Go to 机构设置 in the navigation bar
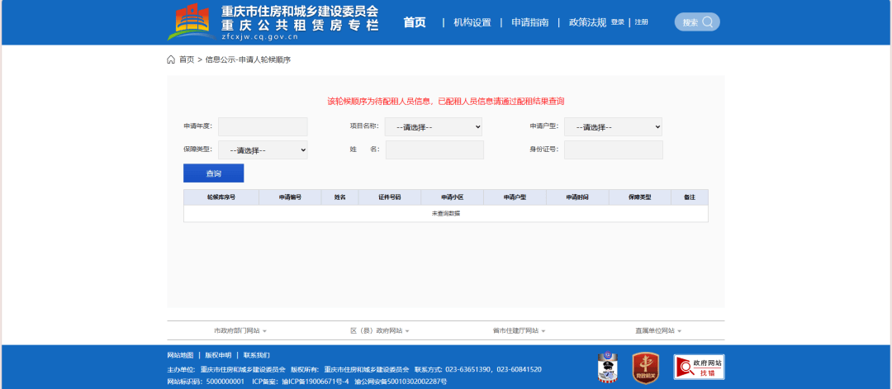The height and width of the screenshot is (389, 892). 472,22
